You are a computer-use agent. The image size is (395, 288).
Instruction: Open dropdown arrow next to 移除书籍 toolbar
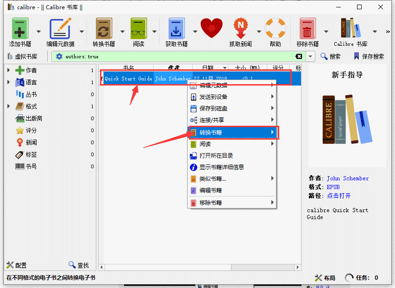point(326,31)
